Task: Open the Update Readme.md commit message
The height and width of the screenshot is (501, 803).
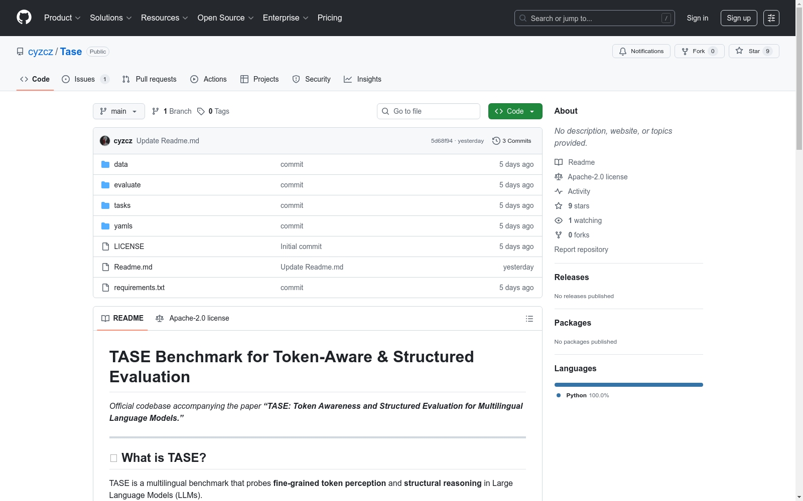Action: pyautogui.click(x=168, y=141)
